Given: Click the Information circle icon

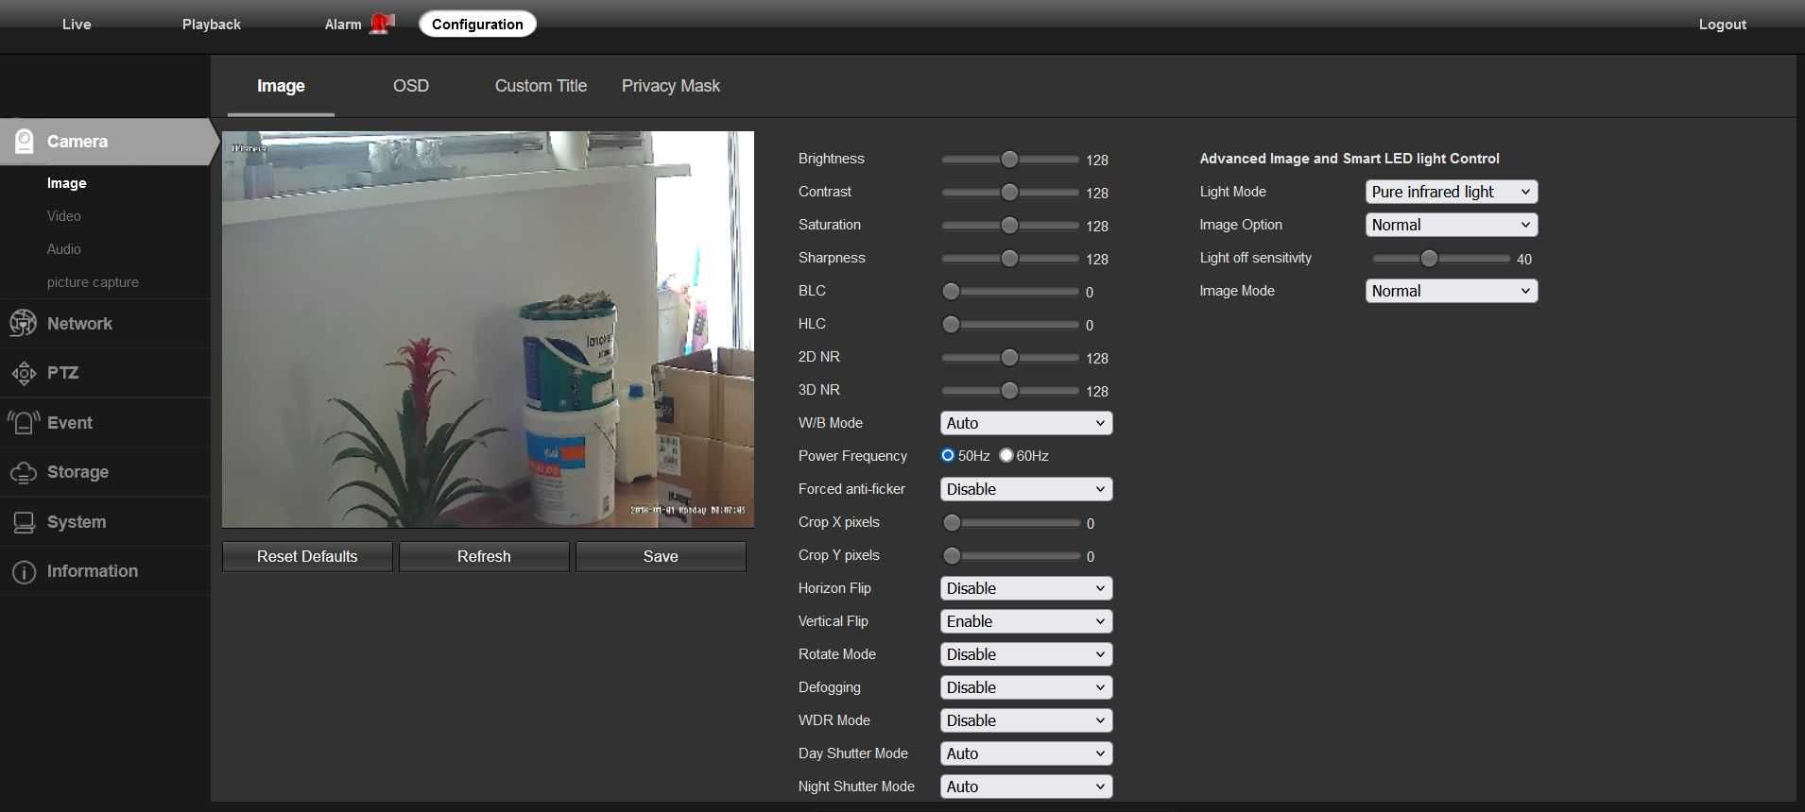Looking at the screenshot, I should click(24, 572).
